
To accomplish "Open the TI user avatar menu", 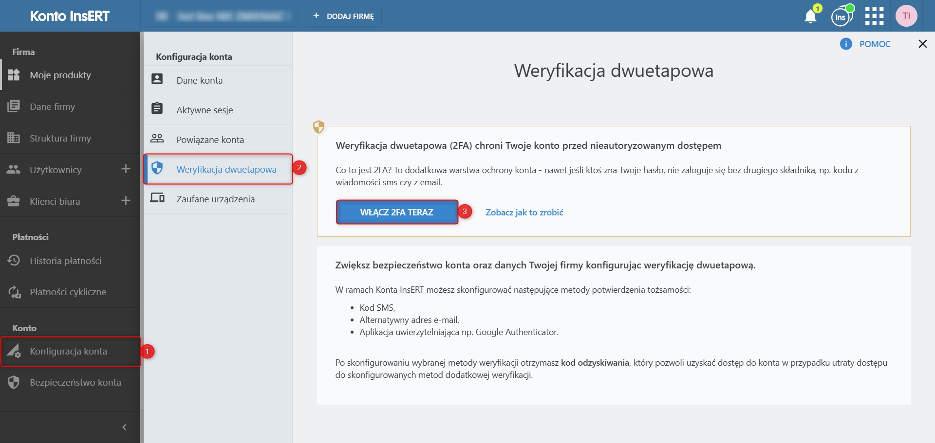I will [x=906, y=16].
